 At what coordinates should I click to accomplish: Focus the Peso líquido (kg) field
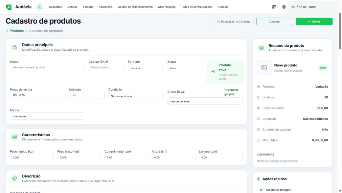[x=32, y=157]
